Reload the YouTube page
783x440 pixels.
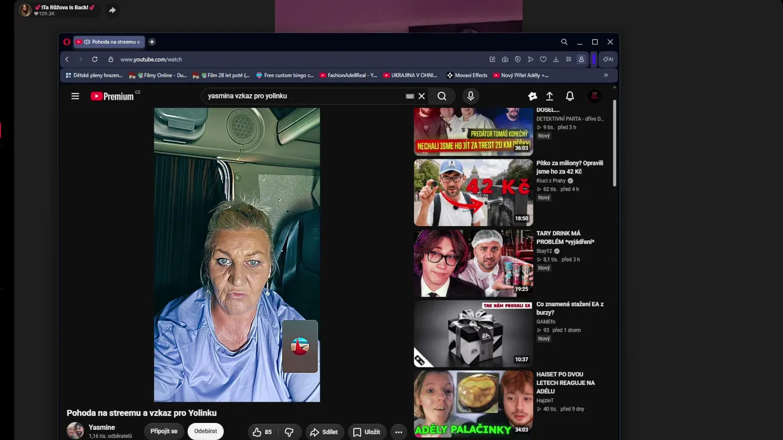click(x=95, y=59)
